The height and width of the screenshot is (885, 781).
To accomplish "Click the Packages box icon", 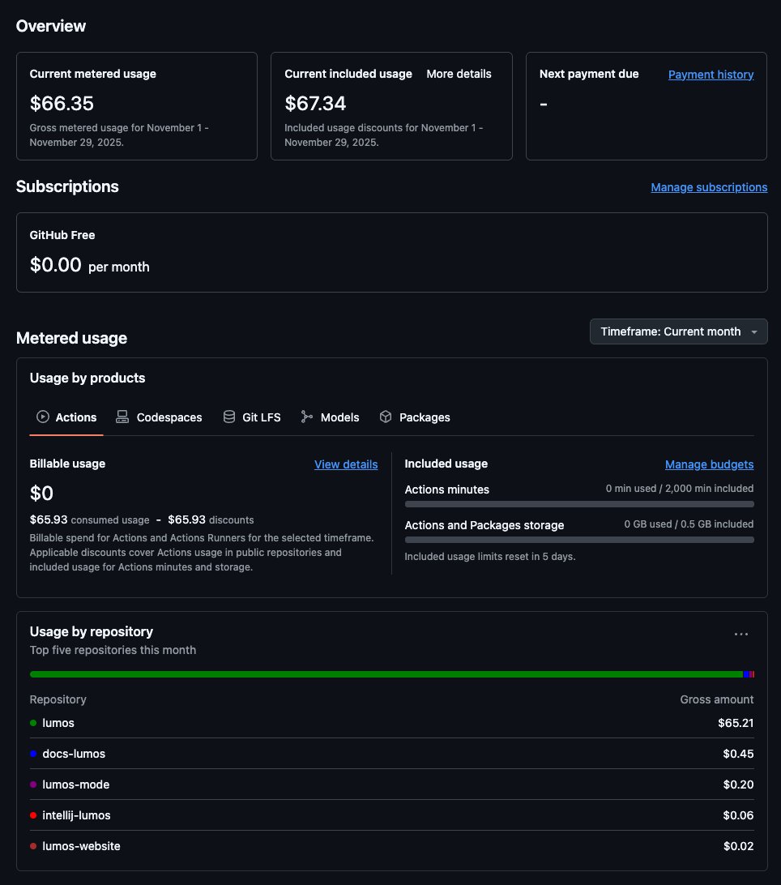I will (x=386, y=417).
